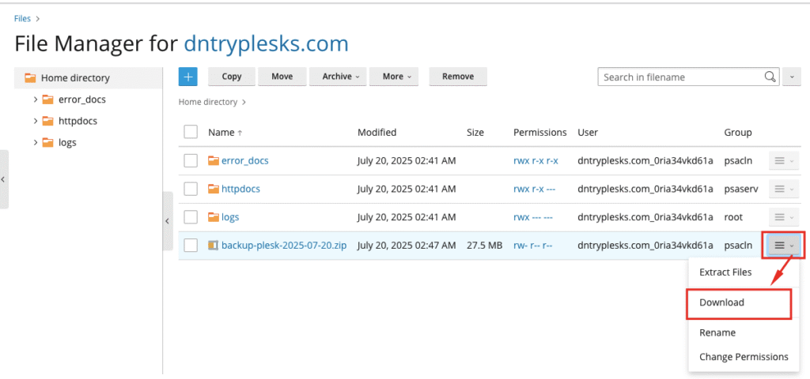Open the logs row hamburger menu
Screen dimensions: 810x379
click(x=784, y=217)
